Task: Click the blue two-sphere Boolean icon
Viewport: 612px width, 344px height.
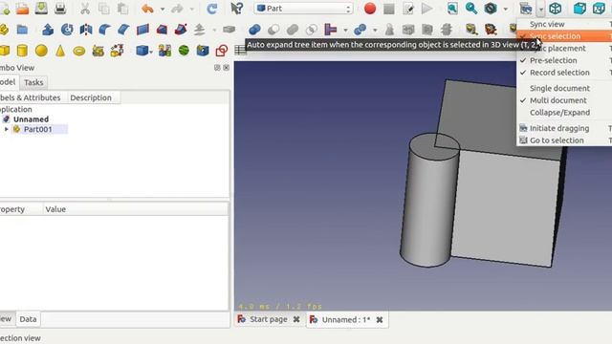Action: (254, 30)
